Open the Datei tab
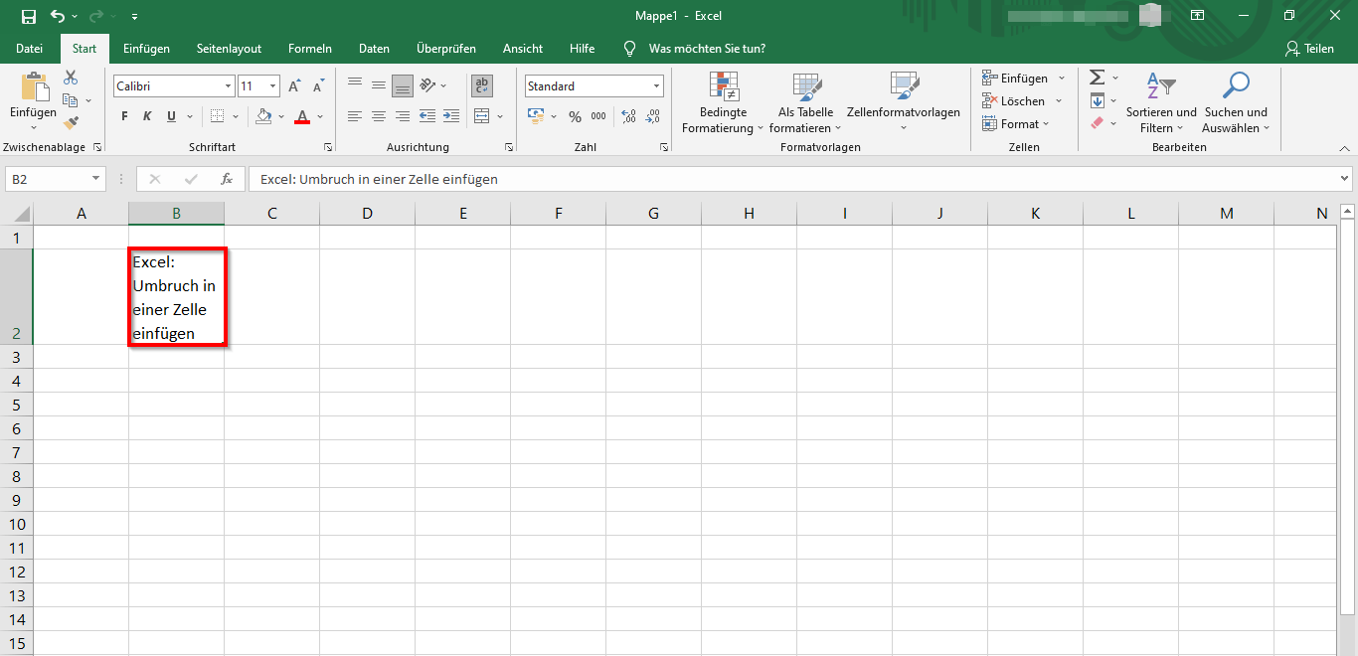Image resolution: width=1358 pixels, height=656 pixels. [30, 49]
